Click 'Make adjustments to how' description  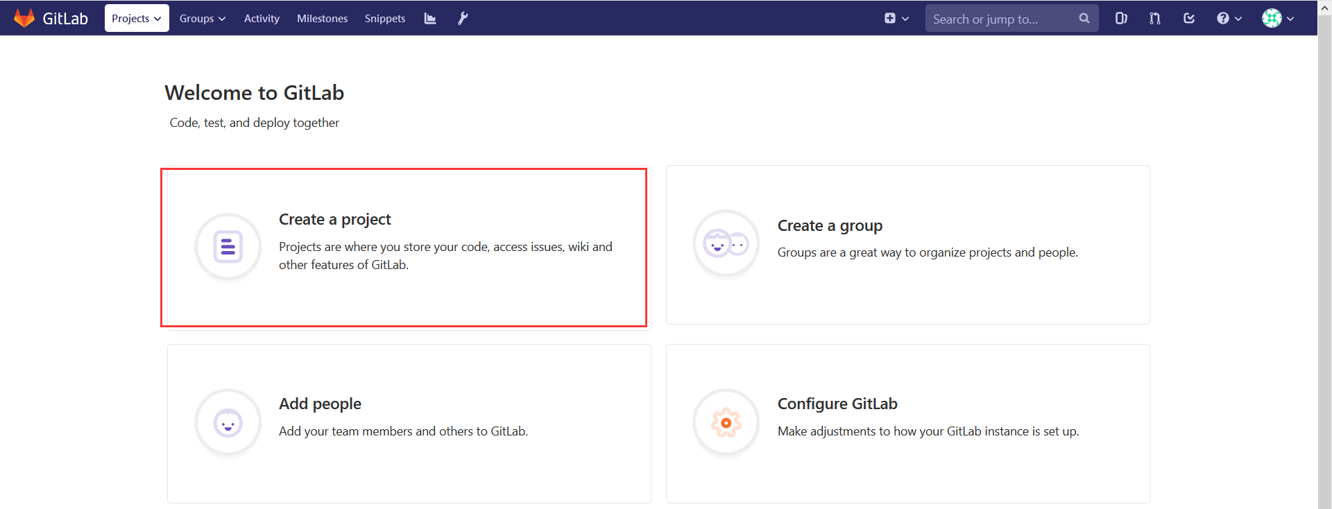pos(928,431)
